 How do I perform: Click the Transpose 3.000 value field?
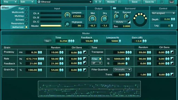[x=119, y=52]
